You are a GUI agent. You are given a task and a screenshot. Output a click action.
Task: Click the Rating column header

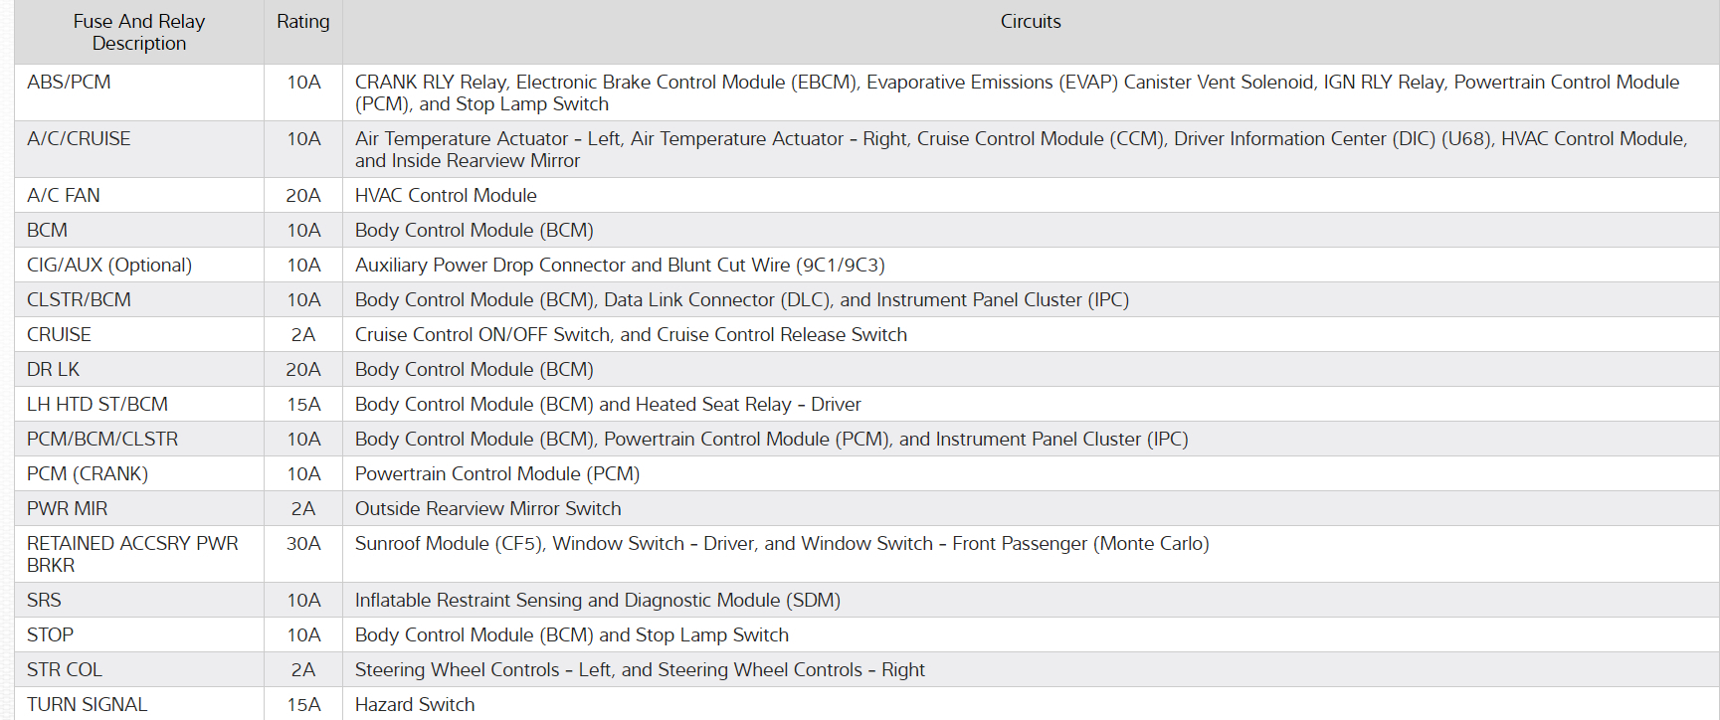point(303,22)
